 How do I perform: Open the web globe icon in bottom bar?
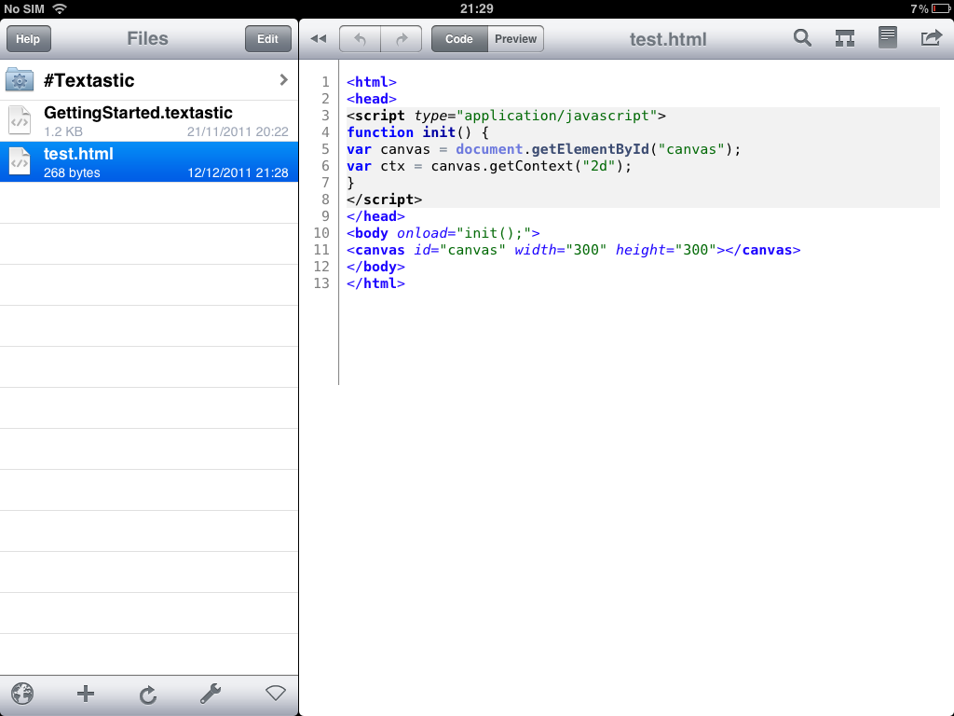(22, 694)
